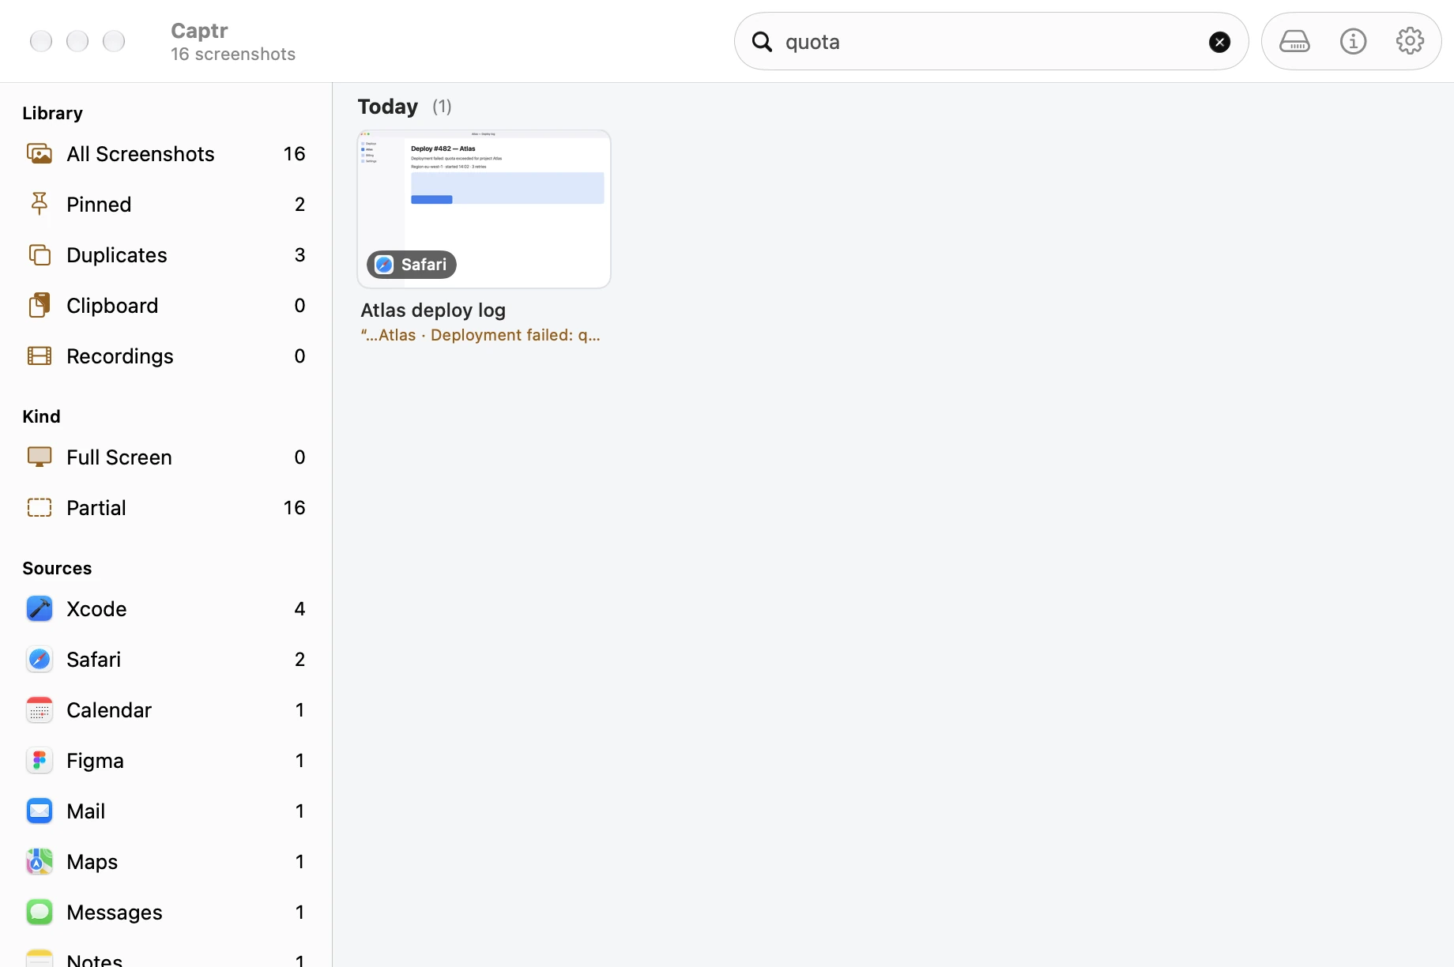This screenshot has height=967, width=1454.
Task: Click the Library section heading
Action: [x=52, y=113]
